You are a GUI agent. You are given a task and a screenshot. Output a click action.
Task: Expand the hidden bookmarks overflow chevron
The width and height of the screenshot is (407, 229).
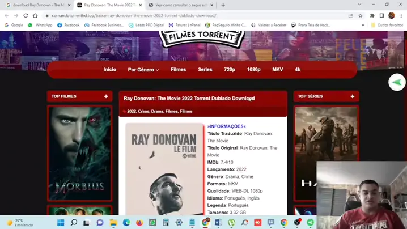[363, 25]
